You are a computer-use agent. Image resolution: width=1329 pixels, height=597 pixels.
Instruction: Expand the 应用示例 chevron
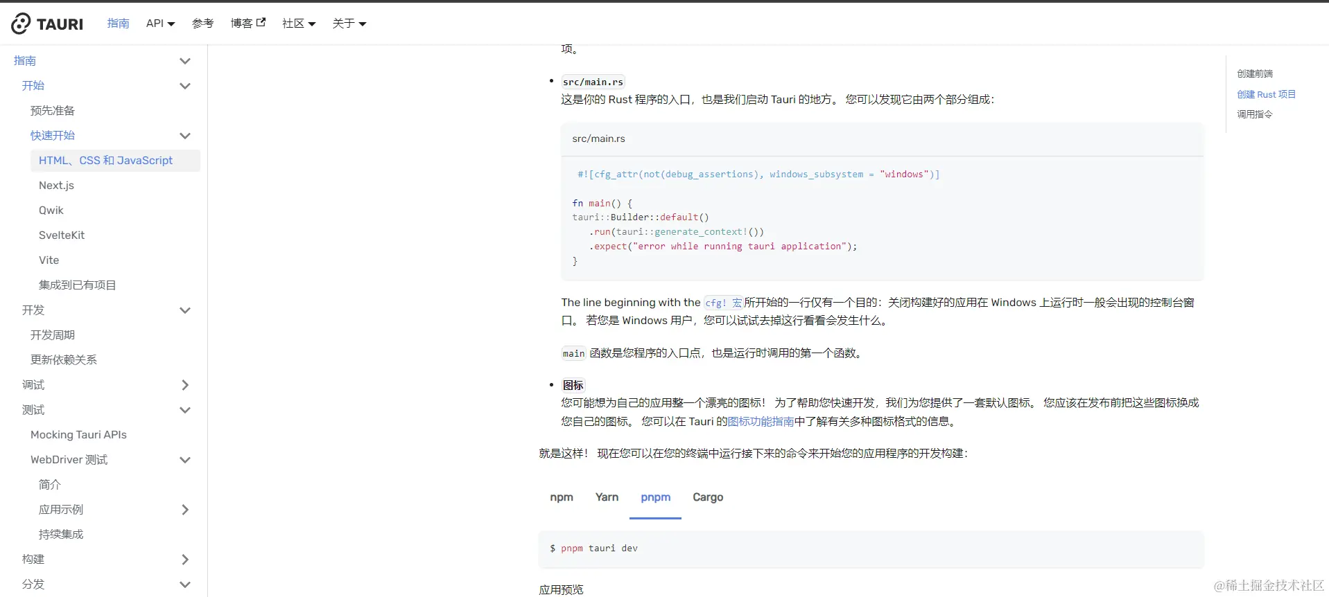185,510
